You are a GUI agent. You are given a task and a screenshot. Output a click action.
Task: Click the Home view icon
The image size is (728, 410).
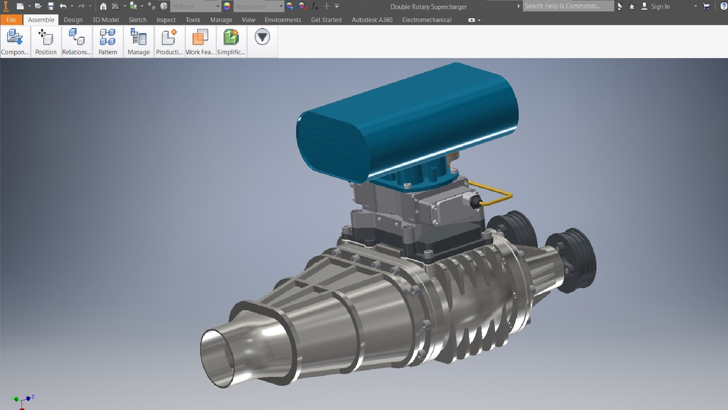tap(103, 6)
